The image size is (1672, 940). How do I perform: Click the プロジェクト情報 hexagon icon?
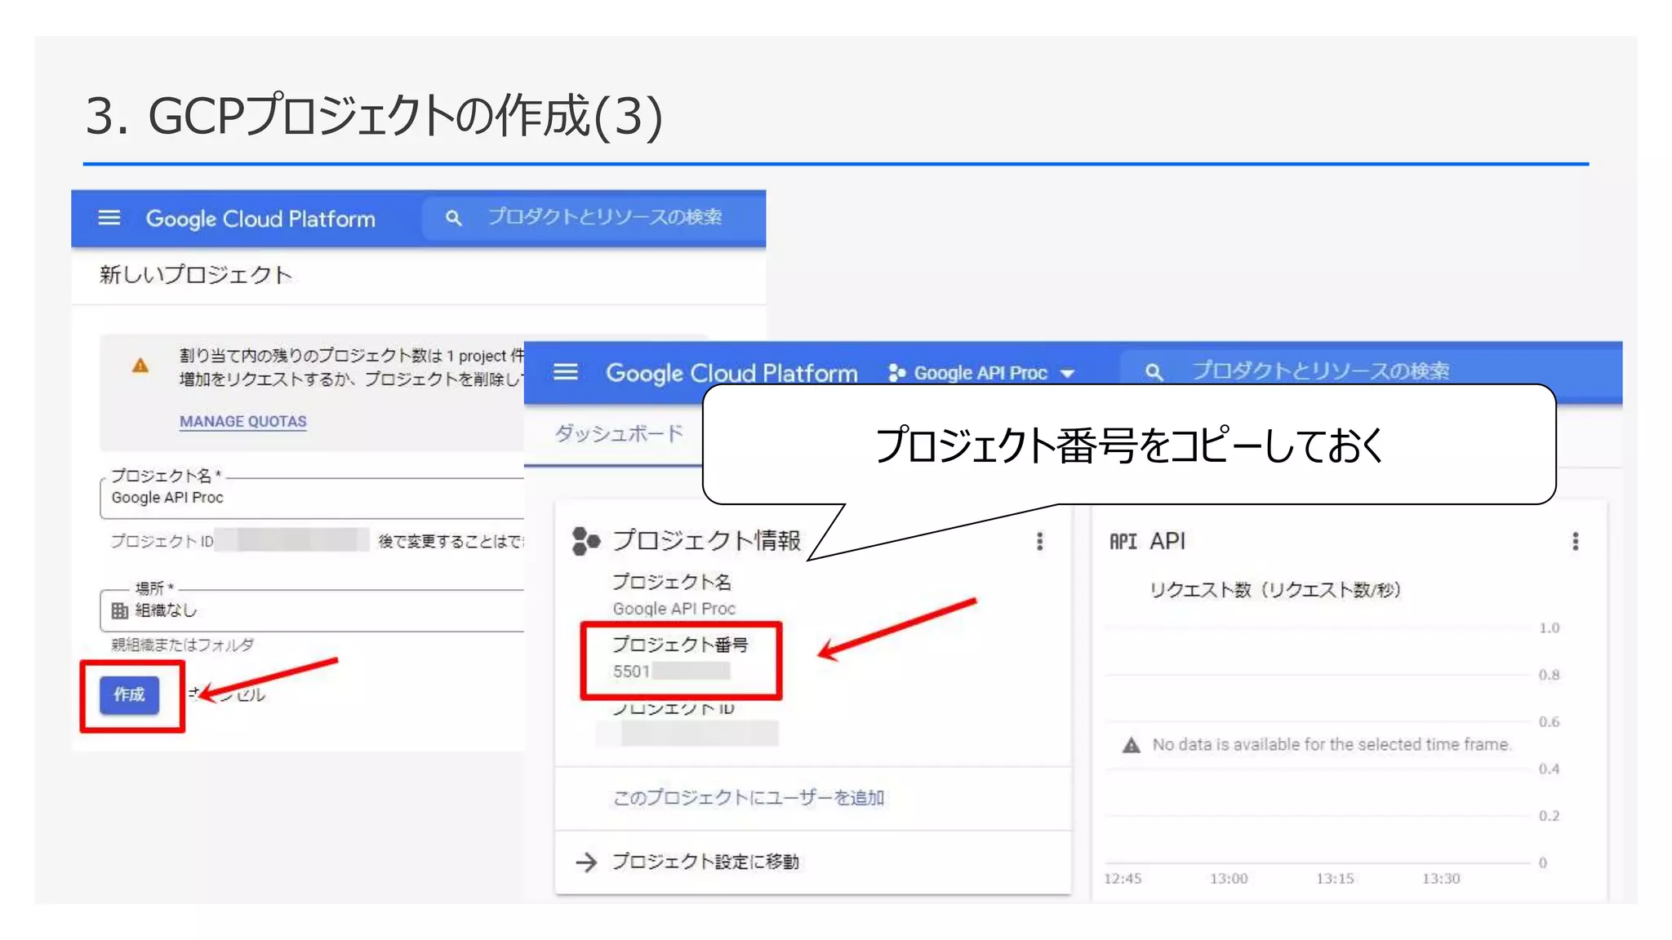(x=585, y=540)
